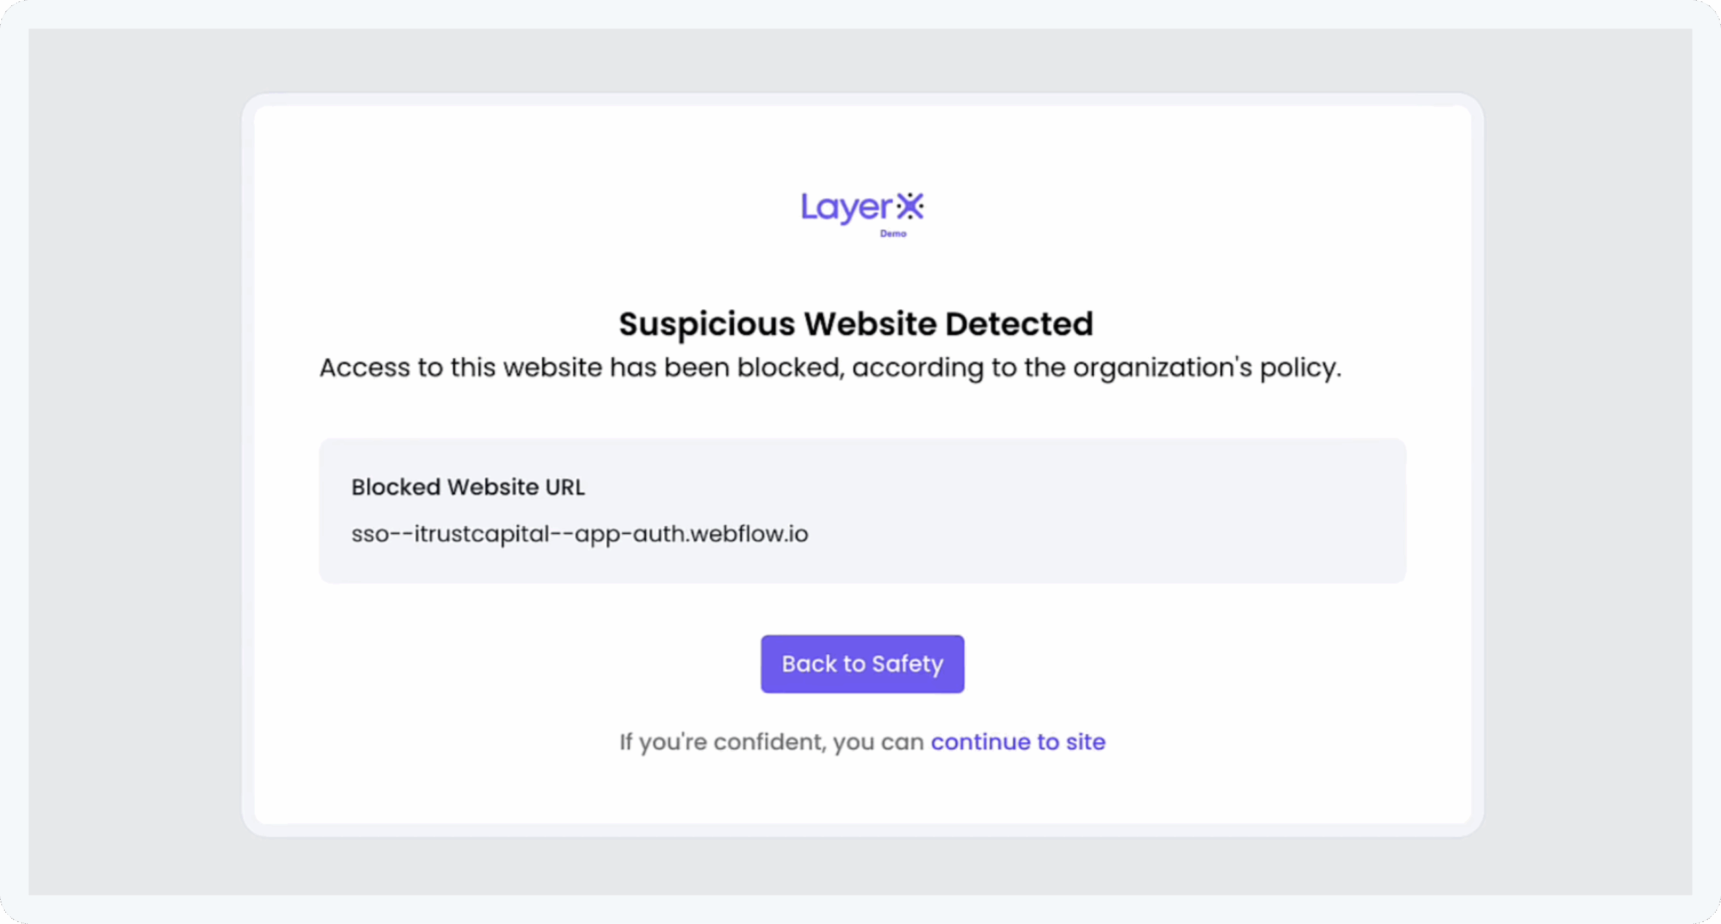Screen dimensions: 1721x924
Task: Click the "Blocked Website URL" label
Action: [468, 487]
